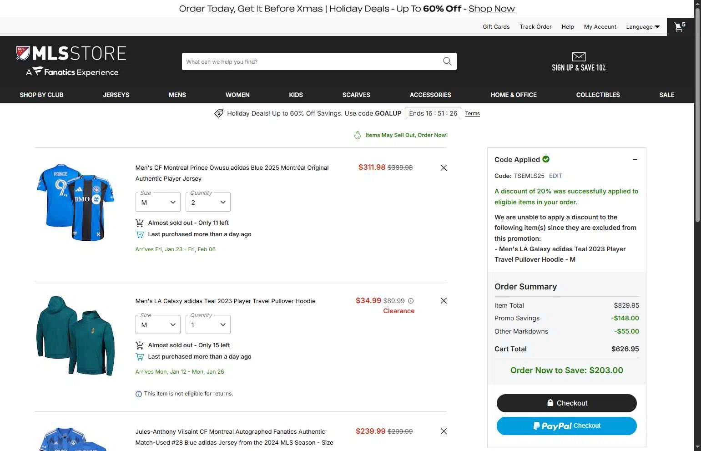The image size is (701, 451).
Task: Focus the product search field
Action: pos(312,61)
